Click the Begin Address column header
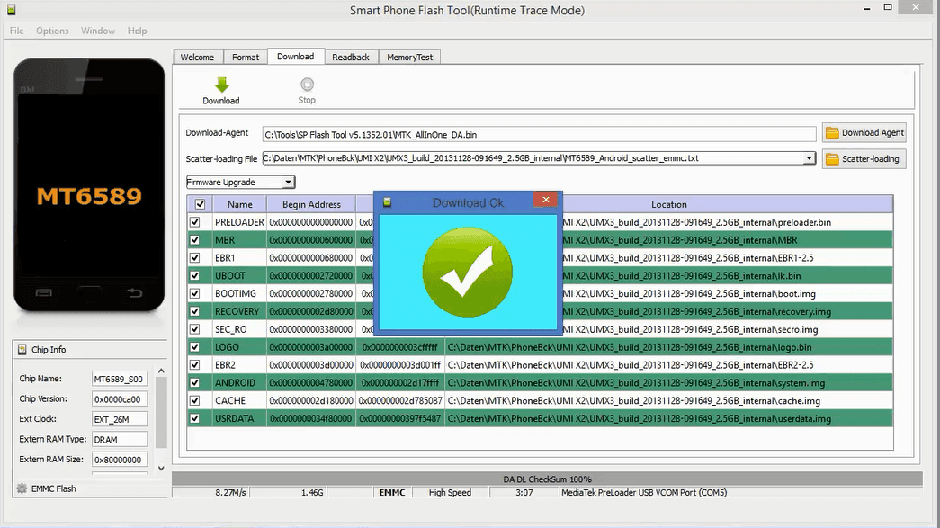This screenshot has width=940, height=528. click(x=311, y=204)
